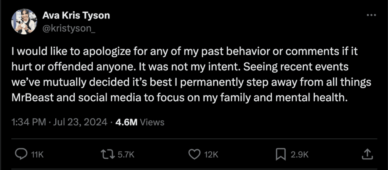Open the @kristyson_ handle link
The width and height of the screenshot is (388, 170).
click(69, 28)
